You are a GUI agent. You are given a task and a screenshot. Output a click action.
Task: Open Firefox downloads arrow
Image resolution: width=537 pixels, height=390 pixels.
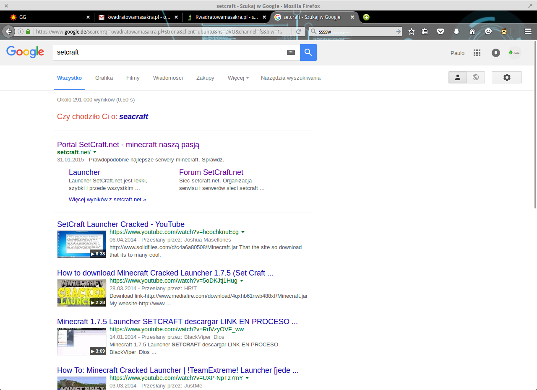pos(456,31)
